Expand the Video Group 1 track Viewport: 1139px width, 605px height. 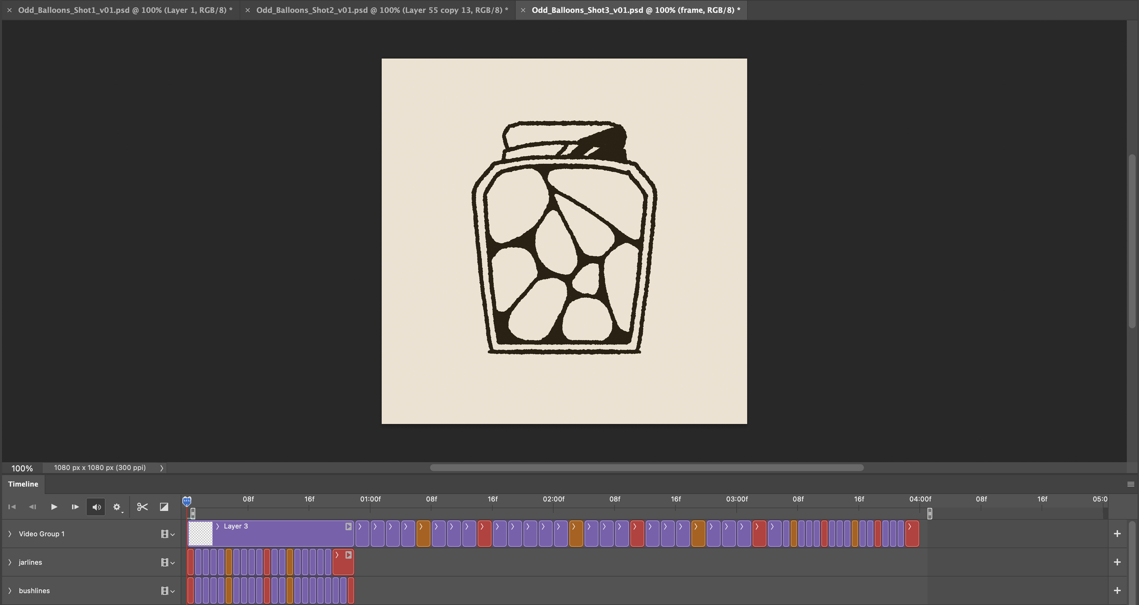[x=10, y=534]
